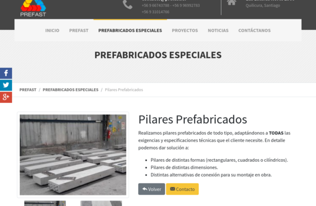Select the PREFABRICADOS ESPECIALES menu item
The width and height of the screenshot is (316, 206).
point(130,30)
